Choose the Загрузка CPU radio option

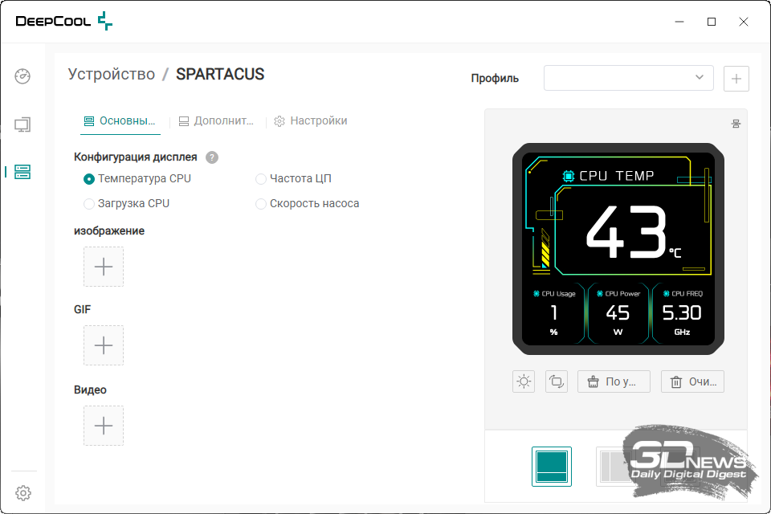point(89,204)
